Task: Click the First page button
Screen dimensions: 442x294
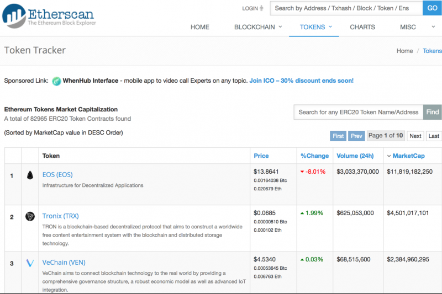Action: point(338,136)
